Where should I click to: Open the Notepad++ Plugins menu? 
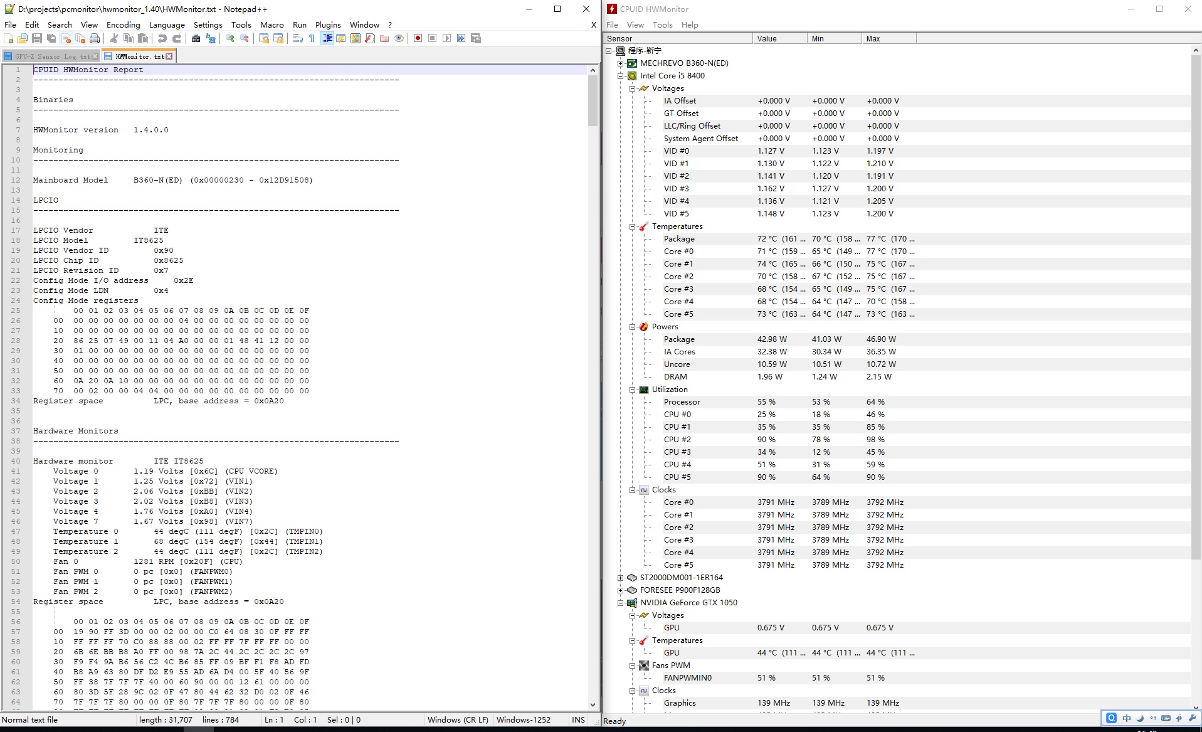point(328,25)
